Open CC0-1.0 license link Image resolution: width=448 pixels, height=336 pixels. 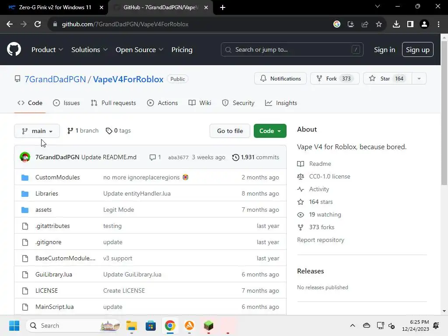click(x=329, y=176)
